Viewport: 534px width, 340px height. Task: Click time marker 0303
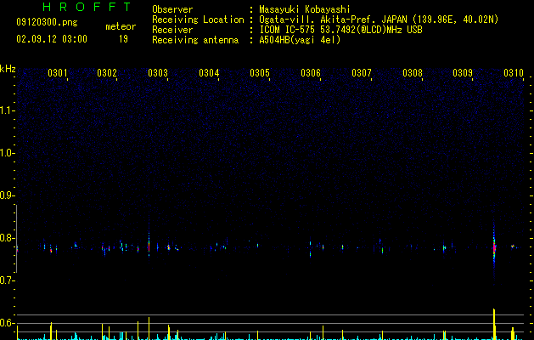158,73
